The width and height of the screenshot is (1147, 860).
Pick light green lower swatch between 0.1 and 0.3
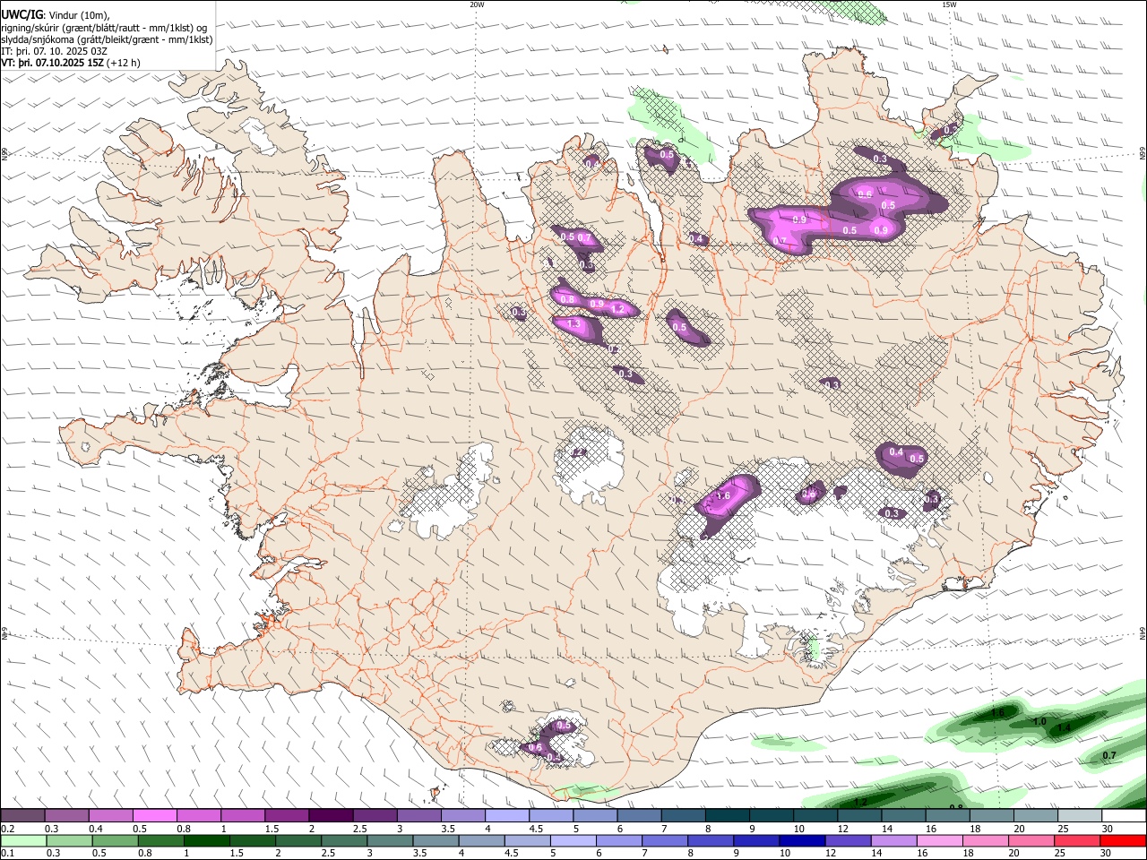(x=24, y=841)
